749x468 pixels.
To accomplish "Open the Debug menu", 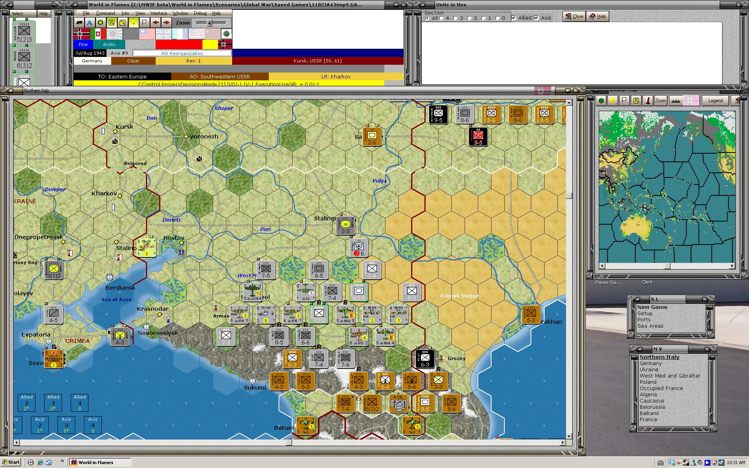I will click(x=200, y=13).
